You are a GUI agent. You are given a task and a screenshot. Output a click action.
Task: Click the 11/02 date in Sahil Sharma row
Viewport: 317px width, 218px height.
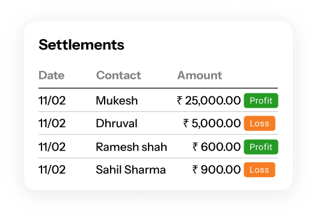(52, 170)
